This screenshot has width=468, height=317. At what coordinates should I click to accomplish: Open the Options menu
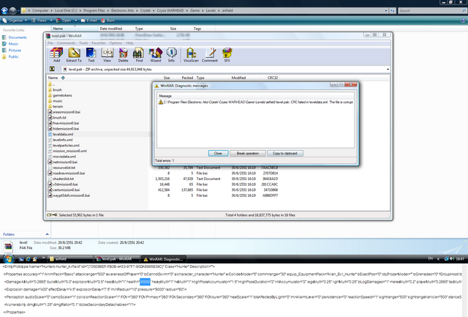pyautogui.click(x=116, y=43)
